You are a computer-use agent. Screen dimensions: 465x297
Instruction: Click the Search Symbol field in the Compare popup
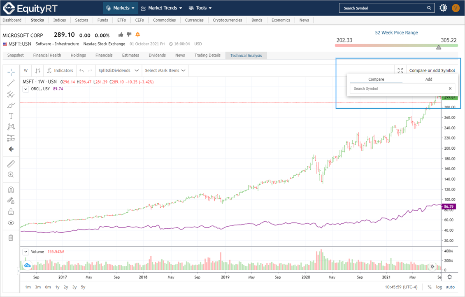402,88
